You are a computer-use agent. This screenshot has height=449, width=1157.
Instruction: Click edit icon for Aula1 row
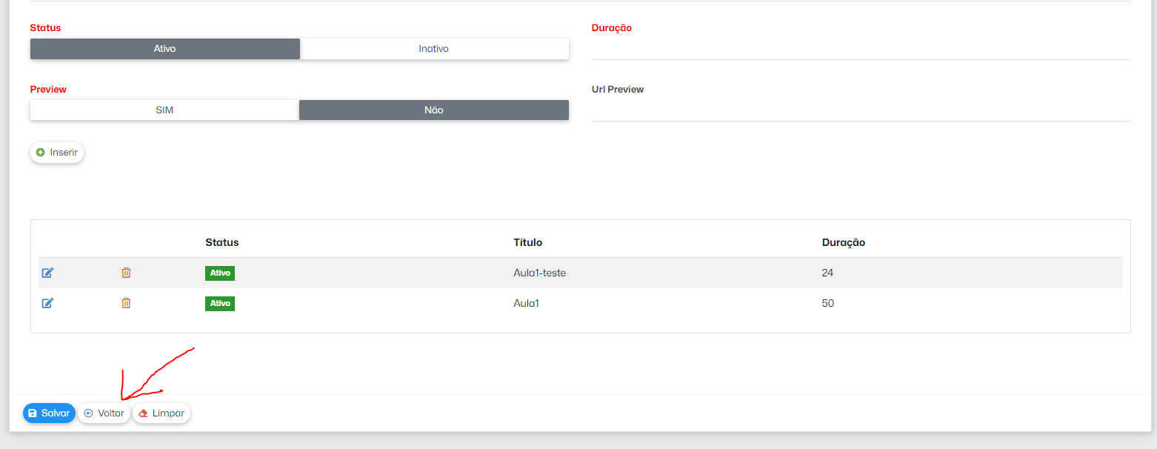coord(47,303)
